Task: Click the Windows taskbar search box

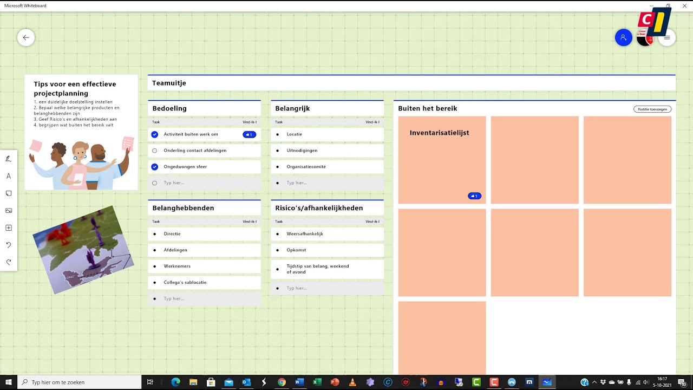Action: click(x=80, y=382)
